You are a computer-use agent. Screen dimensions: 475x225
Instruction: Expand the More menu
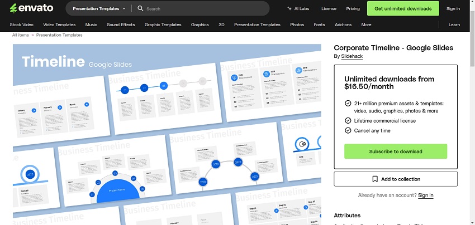click(366, 25)
